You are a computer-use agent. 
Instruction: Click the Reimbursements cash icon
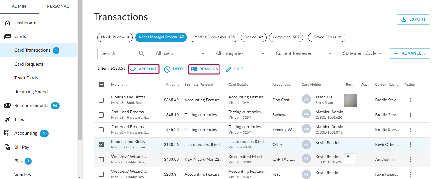pos(7,106)
